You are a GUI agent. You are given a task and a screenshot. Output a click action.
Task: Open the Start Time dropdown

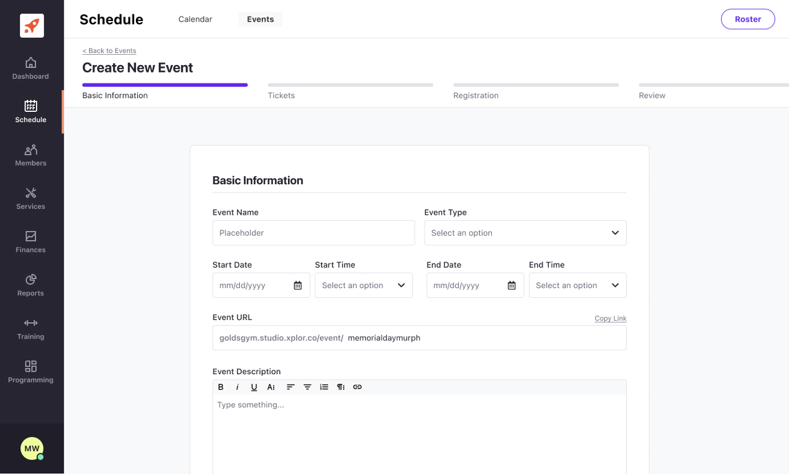click(x=363, y=286)
